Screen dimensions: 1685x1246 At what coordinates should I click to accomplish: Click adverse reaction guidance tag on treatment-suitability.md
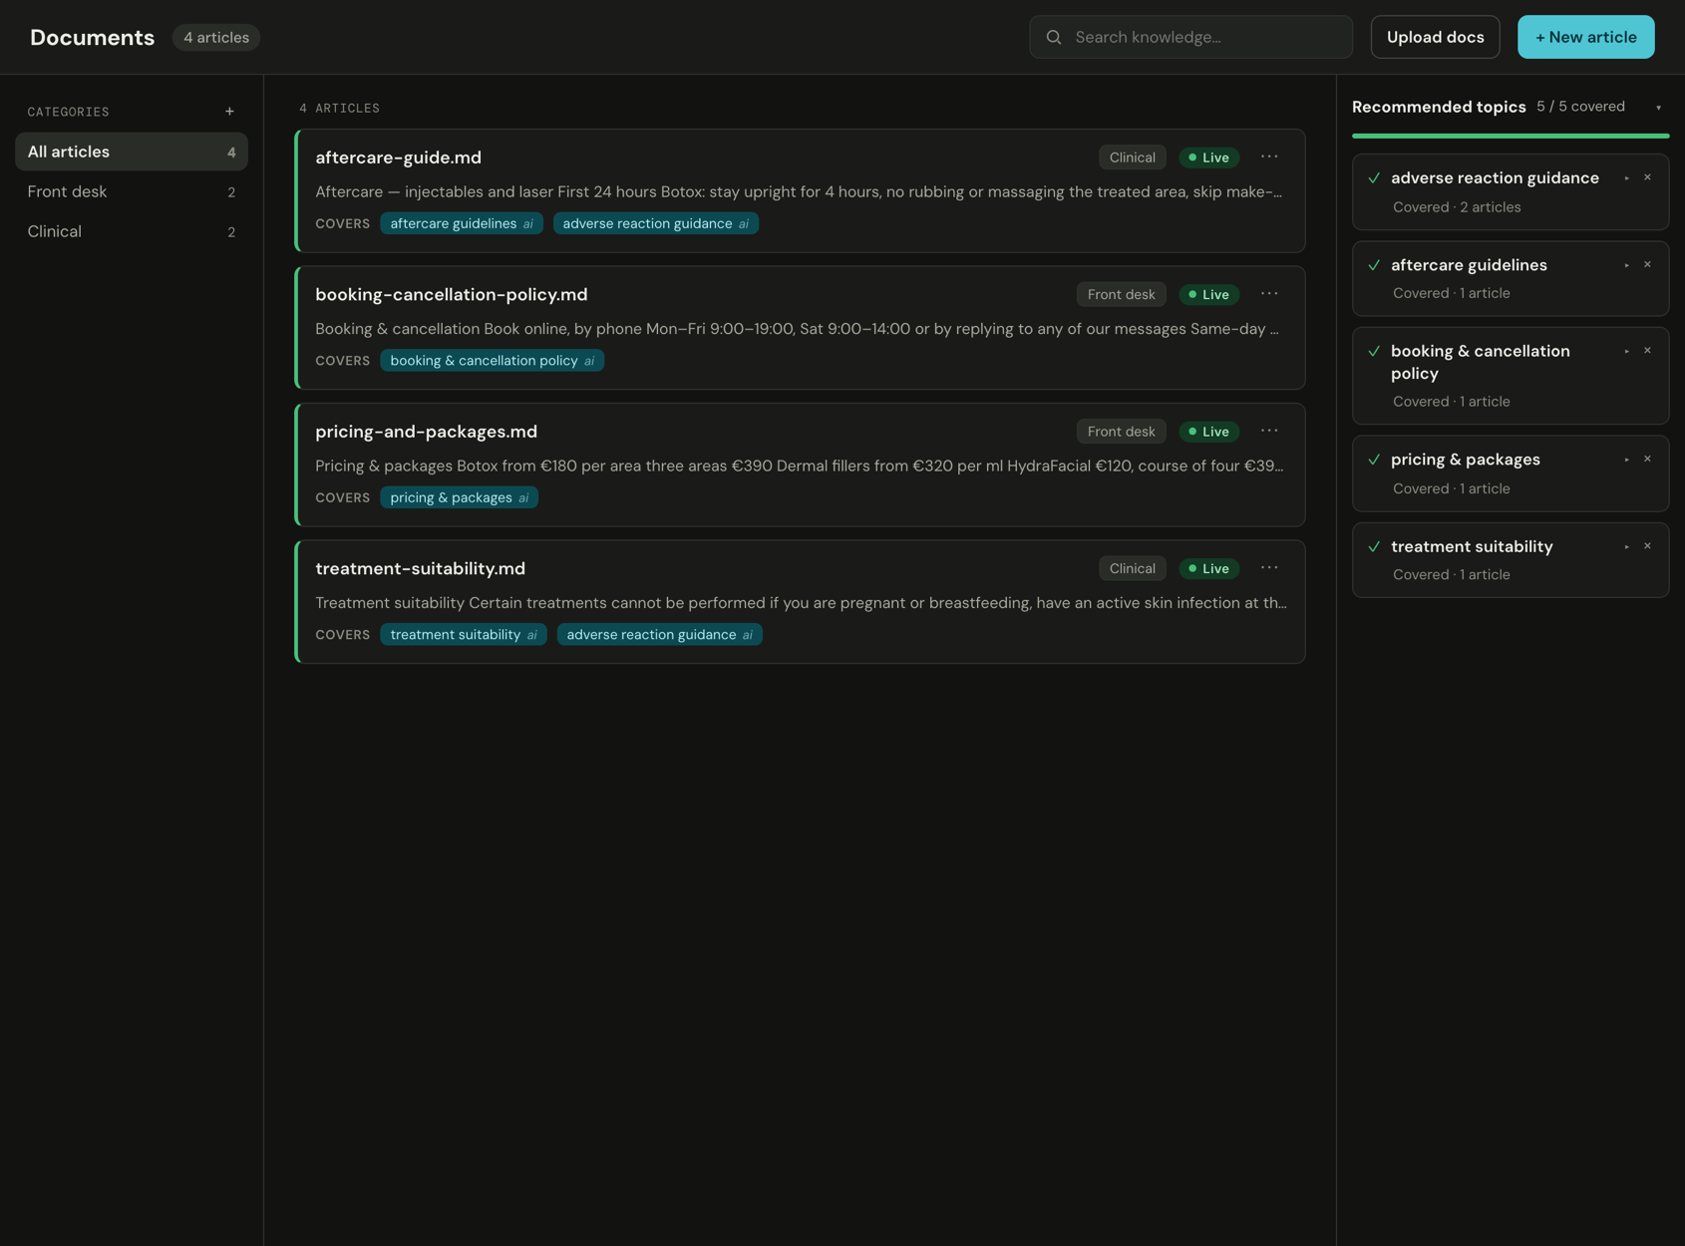pyautogui.click(x=659, y=635)
